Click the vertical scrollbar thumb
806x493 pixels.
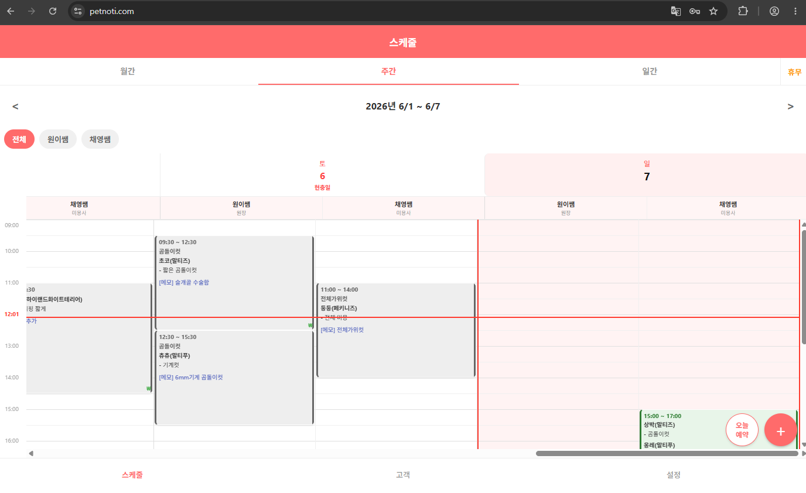click(x=804, y=287)
